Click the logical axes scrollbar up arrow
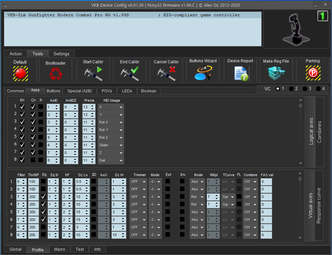This screenshot has height=255, width=332. point(301,100)
